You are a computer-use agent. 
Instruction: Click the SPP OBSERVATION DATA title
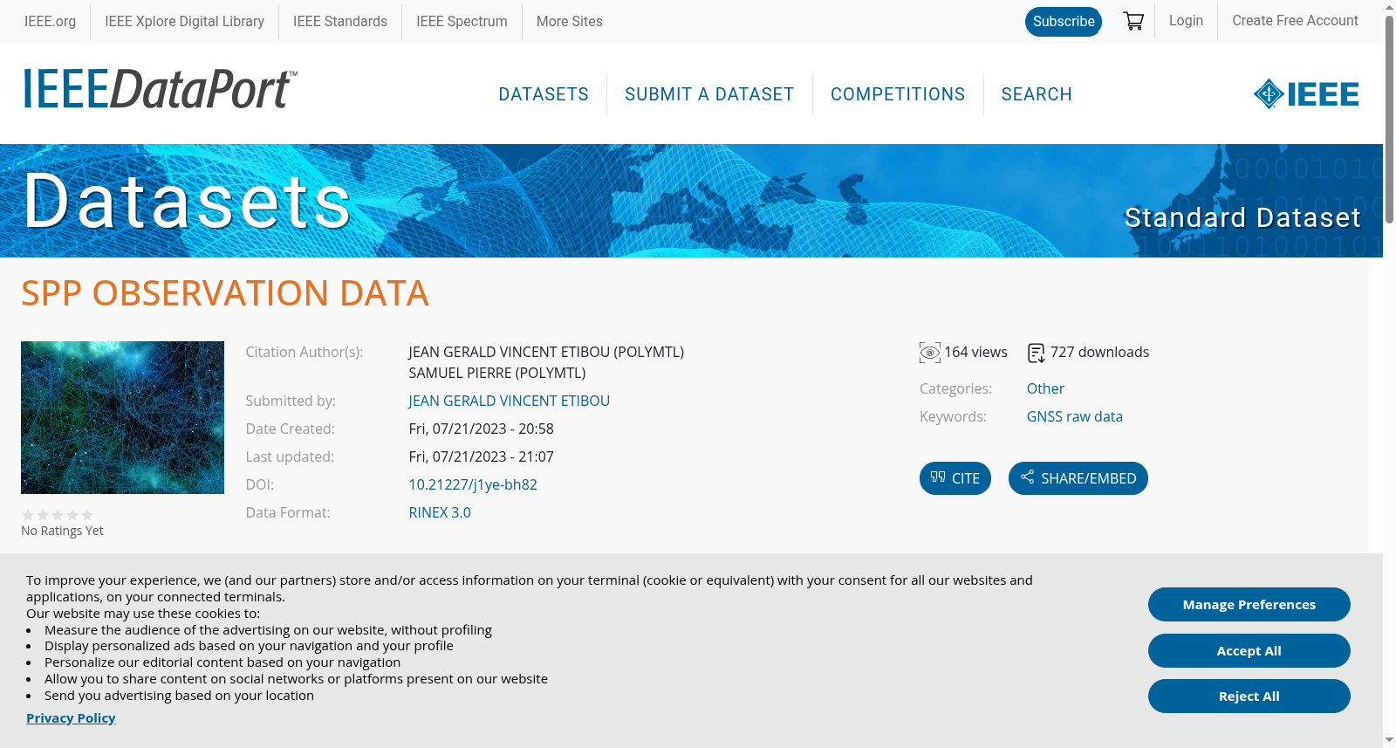[x=225, y=293]
